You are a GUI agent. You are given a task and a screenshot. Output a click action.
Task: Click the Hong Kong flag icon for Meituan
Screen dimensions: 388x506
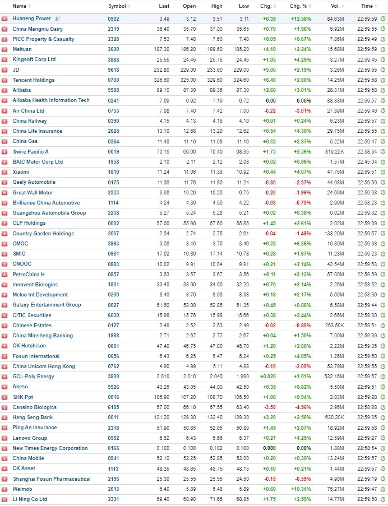pyautogui.click(x=4, y=49)
